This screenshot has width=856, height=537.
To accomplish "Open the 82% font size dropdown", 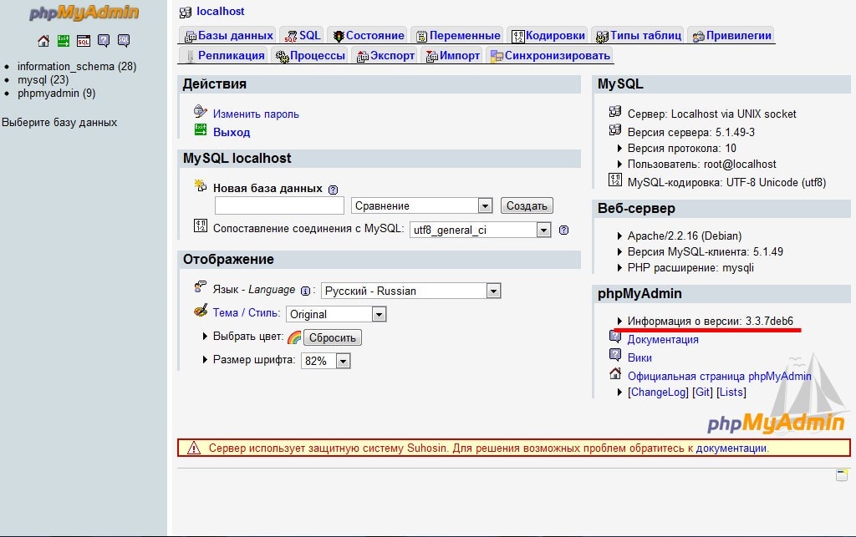I will click(x=326, y=361).
